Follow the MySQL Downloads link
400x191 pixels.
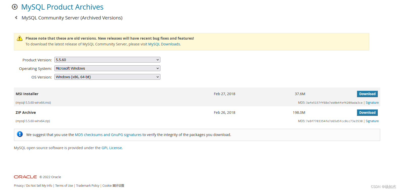(164, 44)
